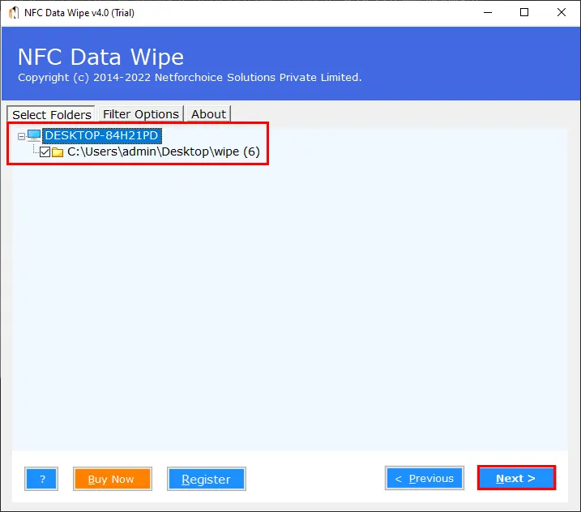The image size is (581, 512).
Task: Uncheck the C:\Users\admin\Desktop\wipe folder checkbox
Action: (45, 151)
